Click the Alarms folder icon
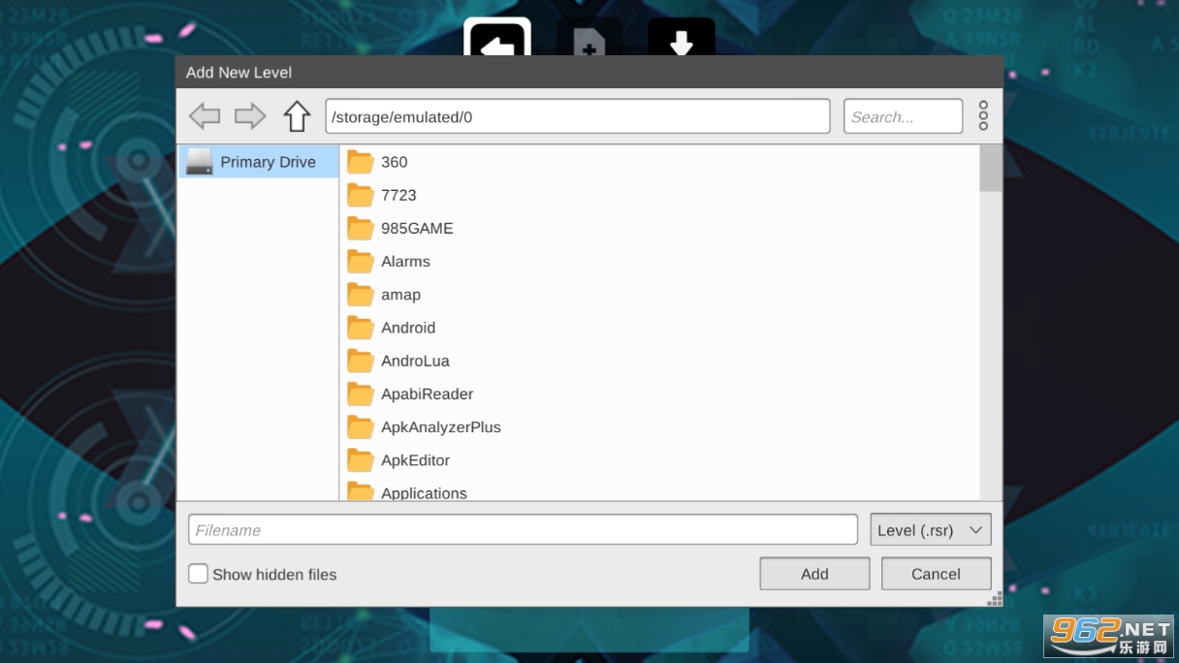1179x663 pixels. (x=361, y=262)
